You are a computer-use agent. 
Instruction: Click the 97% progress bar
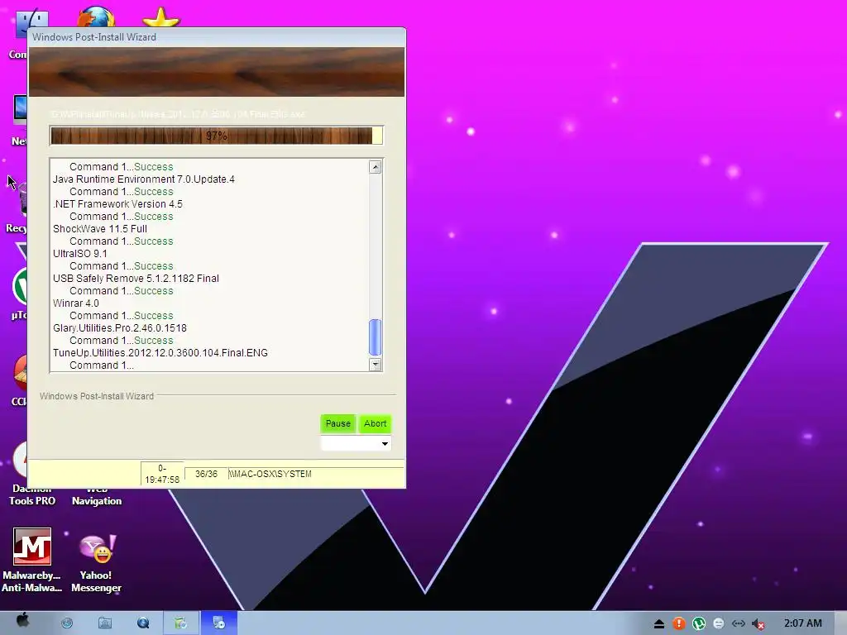point(217,136)
